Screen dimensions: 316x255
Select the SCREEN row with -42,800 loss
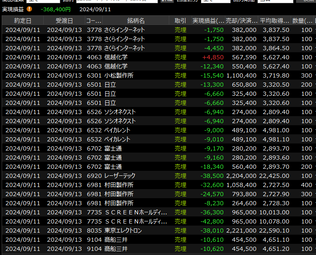[125, 221]
